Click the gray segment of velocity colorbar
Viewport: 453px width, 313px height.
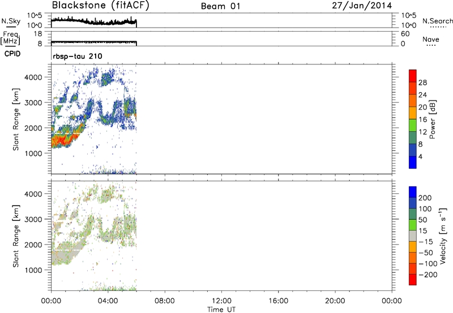tap(413, 236)
